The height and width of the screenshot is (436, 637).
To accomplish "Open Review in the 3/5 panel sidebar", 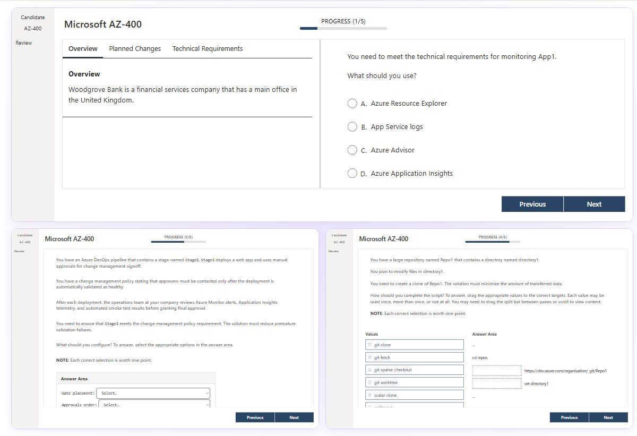I will [x=19, y=251].
